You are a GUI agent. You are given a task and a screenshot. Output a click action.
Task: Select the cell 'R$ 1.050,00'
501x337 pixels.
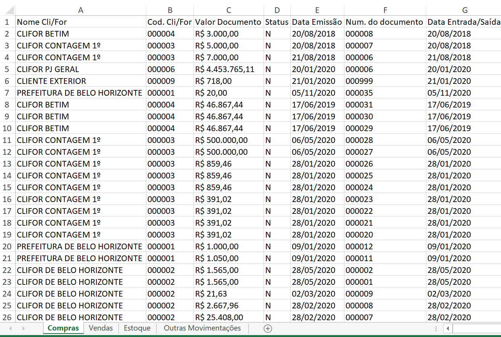(x=229, y=258)
